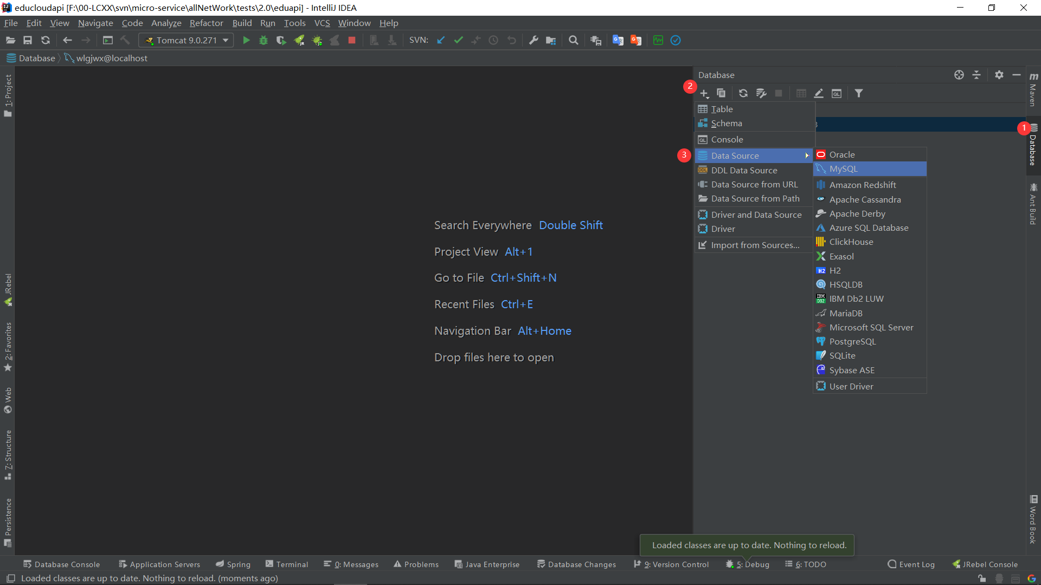Screen dimensions: 1041x585
Task: Click the Open folder toolbar icon
Action: pos(10,40)
